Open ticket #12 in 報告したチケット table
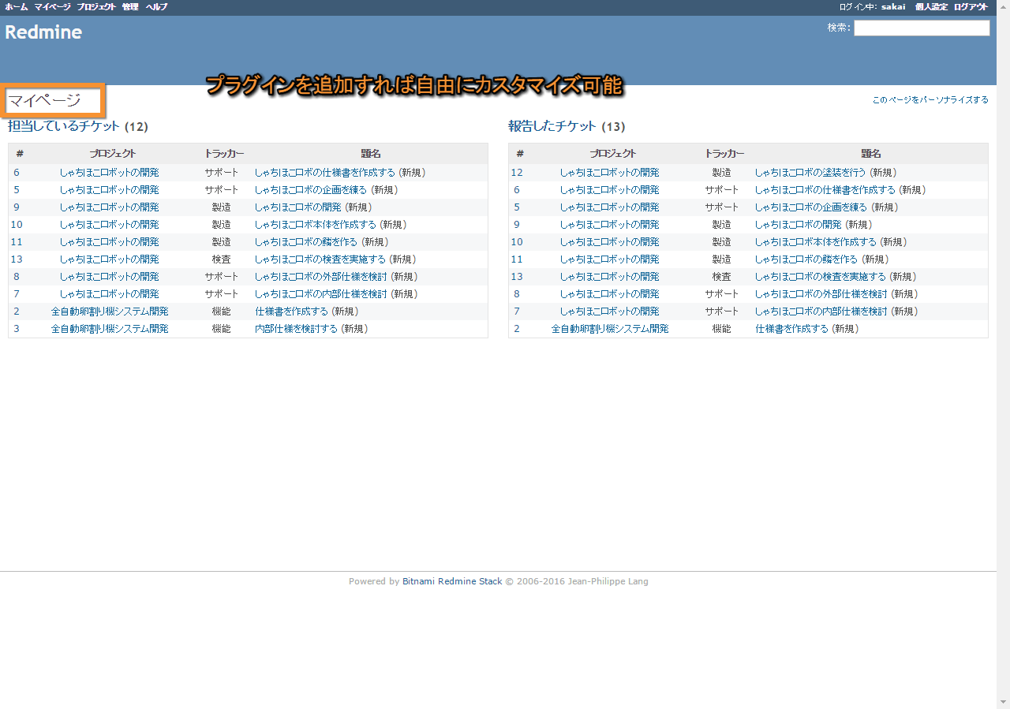 point(517,173)
